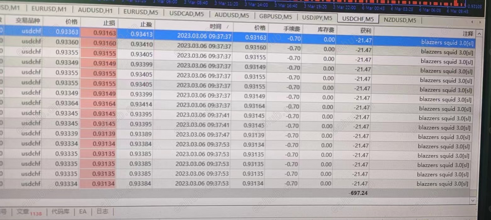Select time cell 2023.03.06 09:37:47
Image resolution: width=491 pixels, height=220 pixels.
tap(202, 135)
